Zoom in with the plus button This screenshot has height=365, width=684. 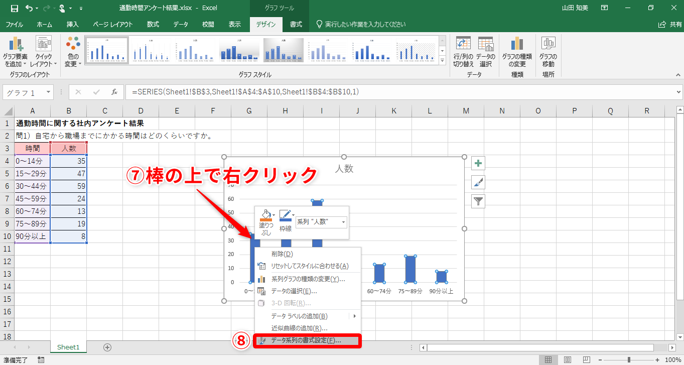[x=657, y=359]
